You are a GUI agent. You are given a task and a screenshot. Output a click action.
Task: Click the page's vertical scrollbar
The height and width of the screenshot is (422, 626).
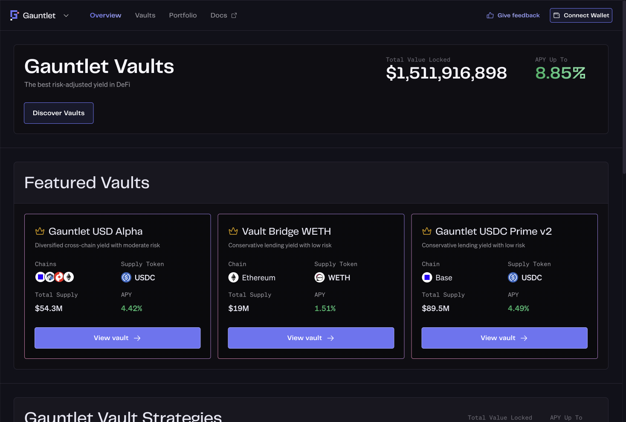pos(624,87)
